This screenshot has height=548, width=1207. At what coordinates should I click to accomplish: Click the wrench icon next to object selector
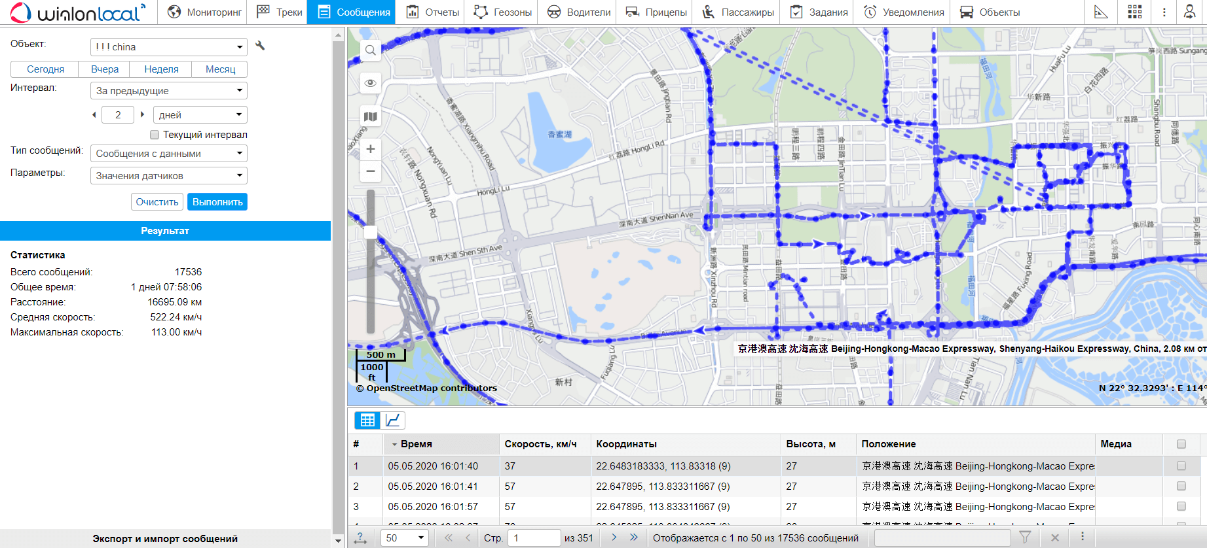click(x=260, y=46)
